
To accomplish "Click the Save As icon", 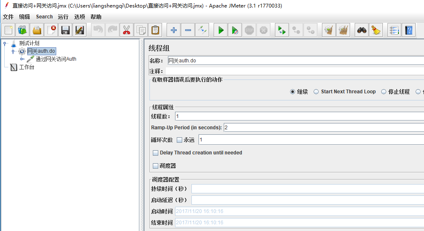I will (x=80, y=30).
